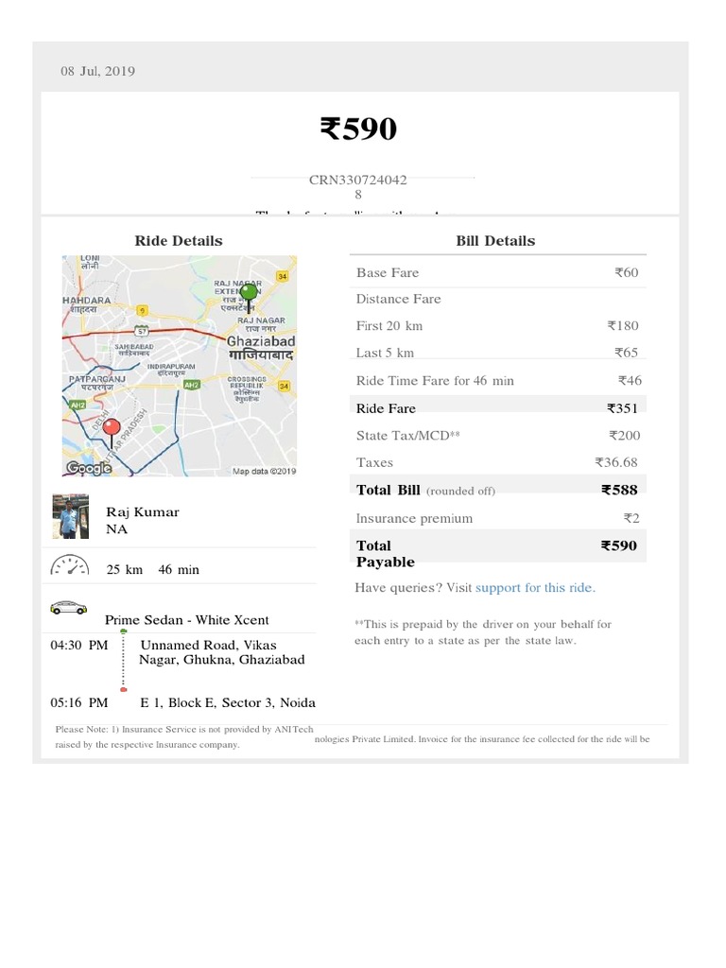The height and width of the screenshot is (968, 726).
Task: Click the 08 Jul, 2019 date
Action: 97,71
